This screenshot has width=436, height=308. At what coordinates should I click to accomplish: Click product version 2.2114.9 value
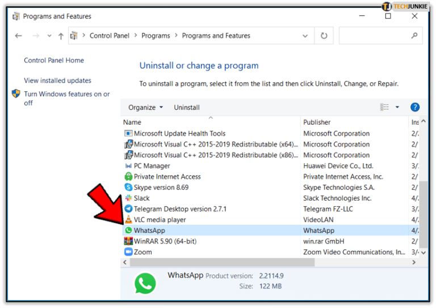[x=271, y=276]
